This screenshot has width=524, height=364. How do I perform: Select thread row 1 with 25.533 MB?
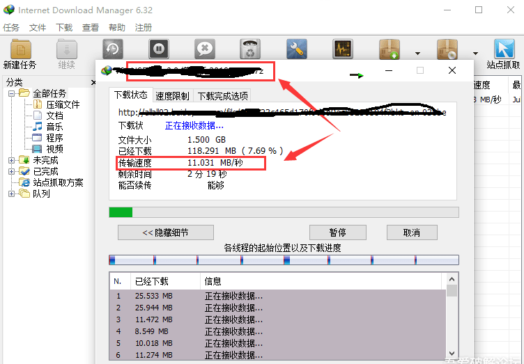click(278, 296)
